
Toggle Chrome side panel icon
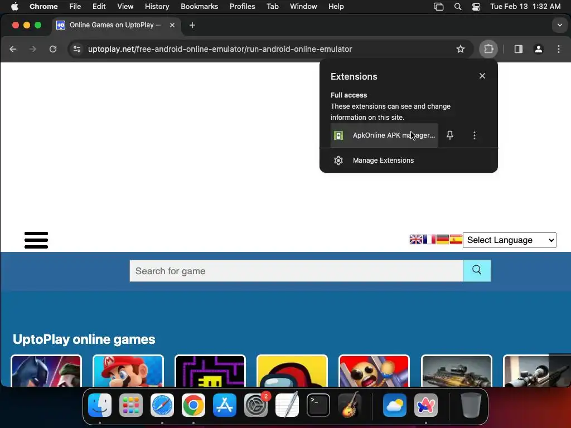tap(518, 49)
